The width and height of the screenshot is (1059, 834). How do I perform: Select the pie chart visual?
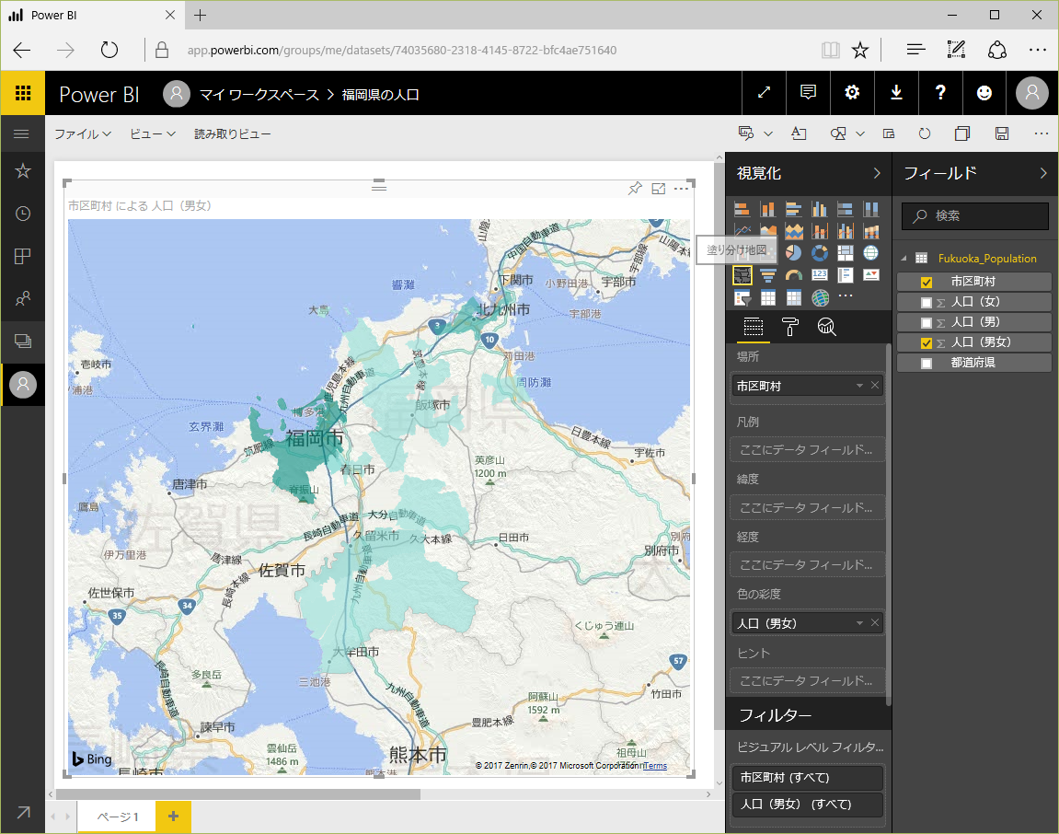coord(794,253)
